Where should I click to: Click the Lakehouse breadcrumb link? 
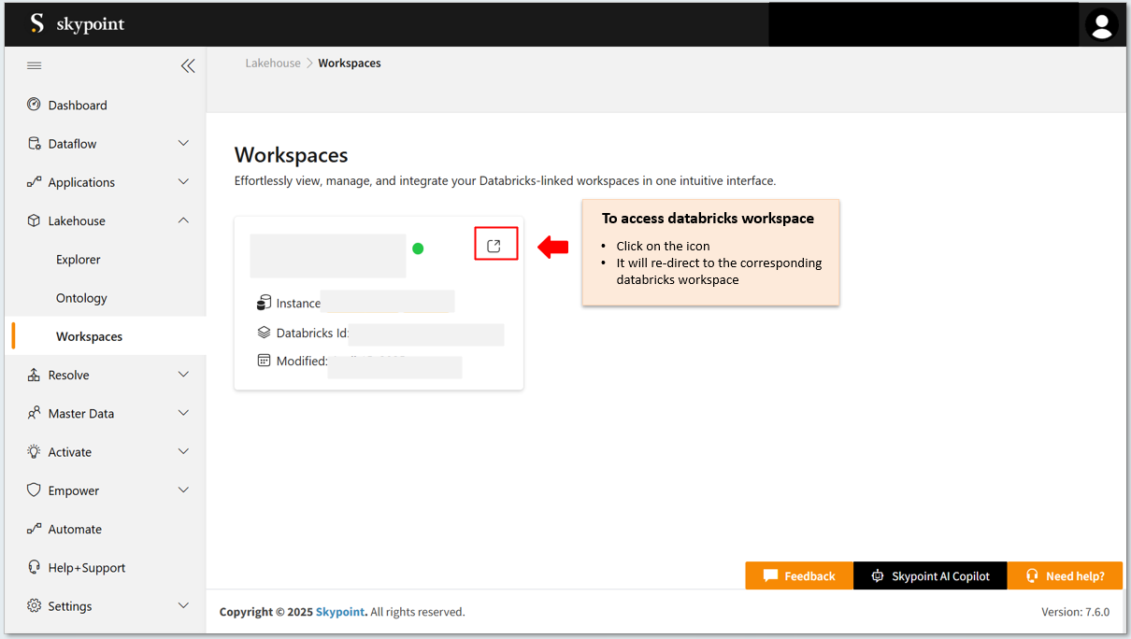[273, 64]
